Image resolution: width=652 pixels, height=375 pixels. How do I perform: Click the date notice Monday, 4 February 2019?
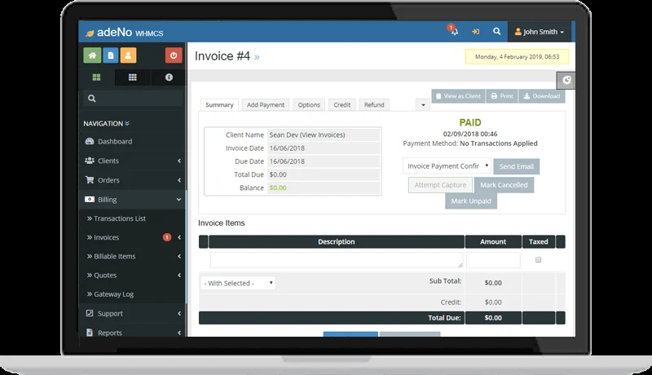point(517,56)
